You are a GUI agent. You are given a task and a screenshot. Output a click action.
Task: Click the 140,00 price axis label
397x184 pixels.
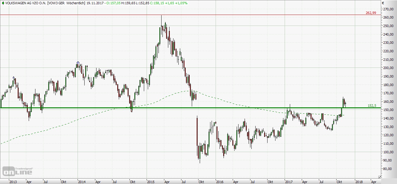(x=388, y=118)
